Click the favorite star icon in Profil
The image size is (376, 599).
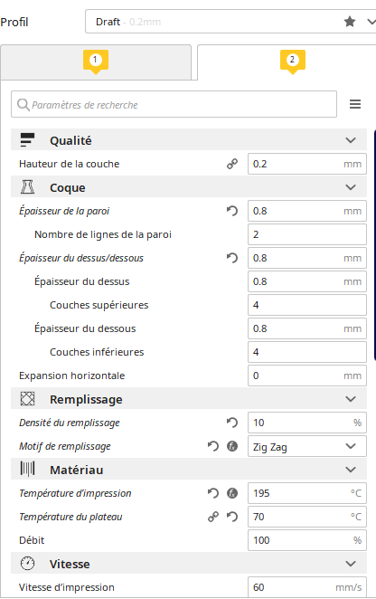[x=349, y=22]
